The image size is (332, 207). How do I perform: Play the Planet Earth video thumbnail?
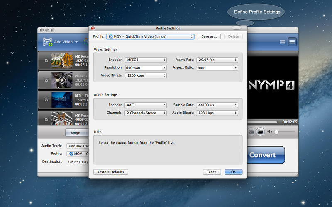click(x=62, y=80)
